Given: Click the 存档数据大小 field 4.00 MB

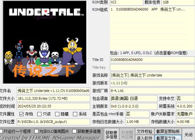Looking at the screenshot, I should pos(185,122).
